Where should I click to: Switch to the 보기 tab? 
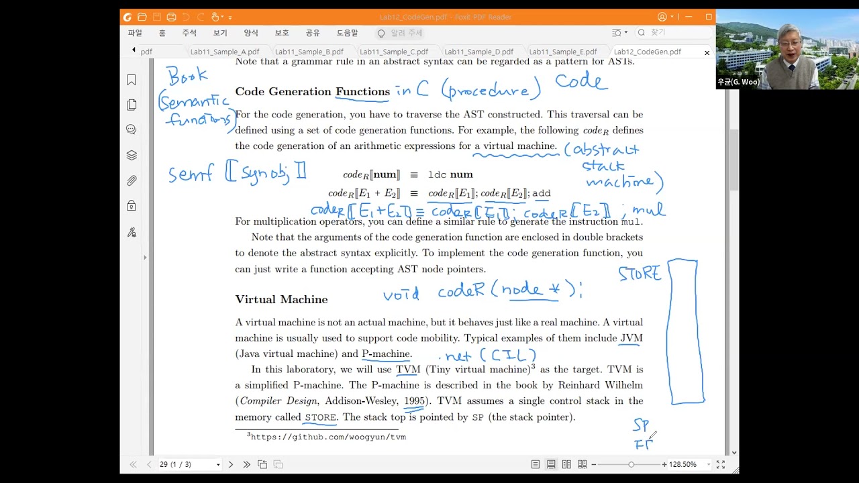pos(220,33)
